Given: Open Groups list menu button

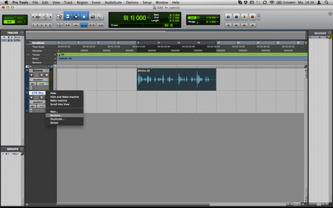Looking at the screenshot, I should pos(22,149).
